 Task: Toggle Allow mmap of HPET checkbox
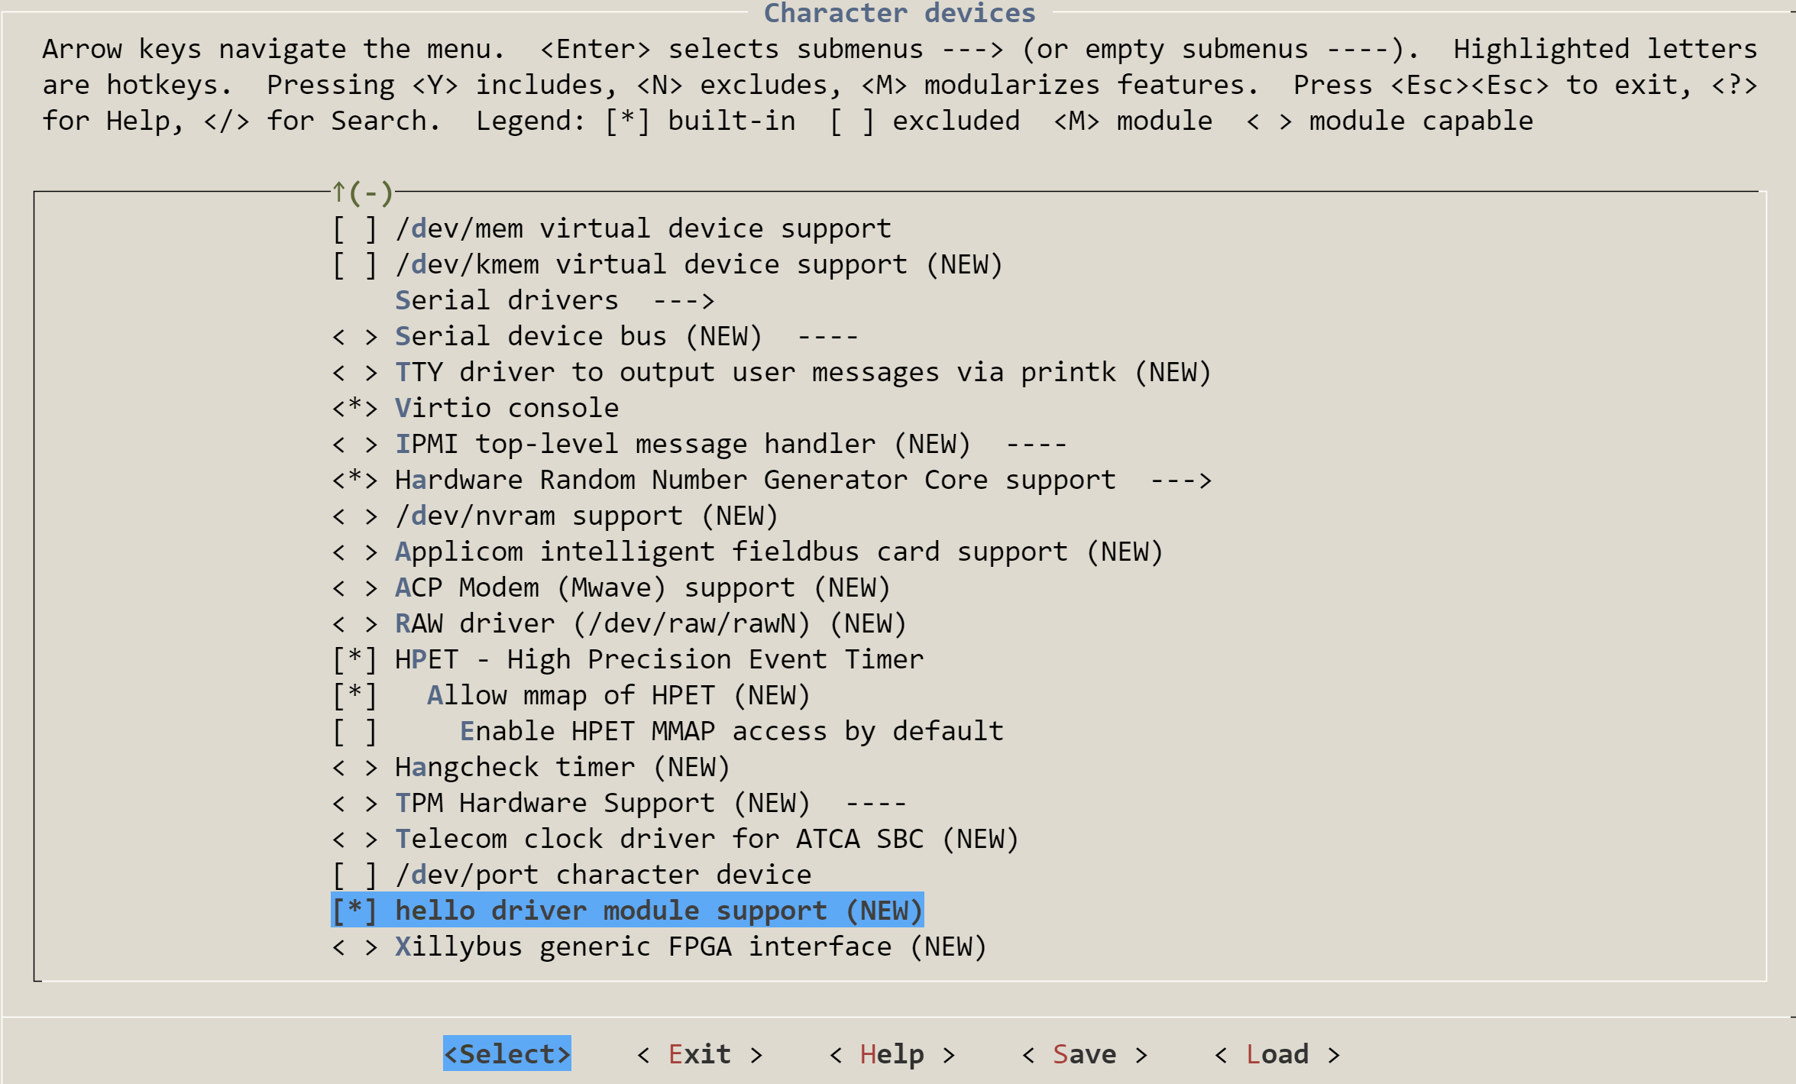pyautogui.click(x=571, y=695)
